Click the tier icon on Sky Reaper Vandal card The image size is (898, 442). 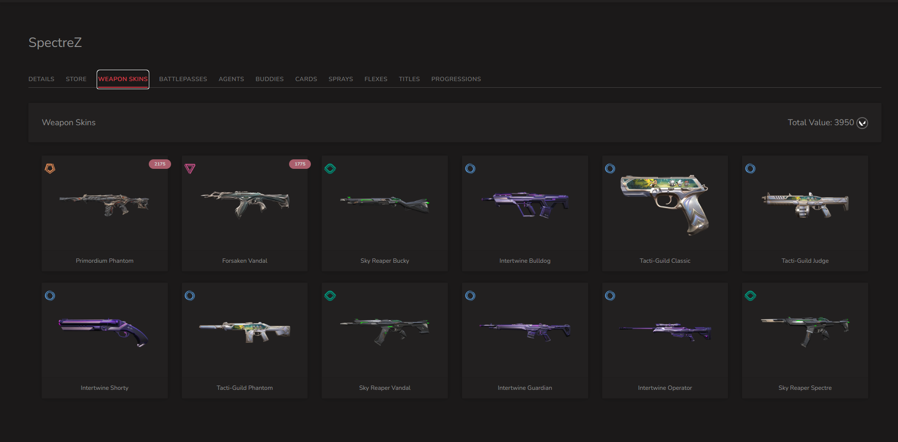click(x=330, y=296)
